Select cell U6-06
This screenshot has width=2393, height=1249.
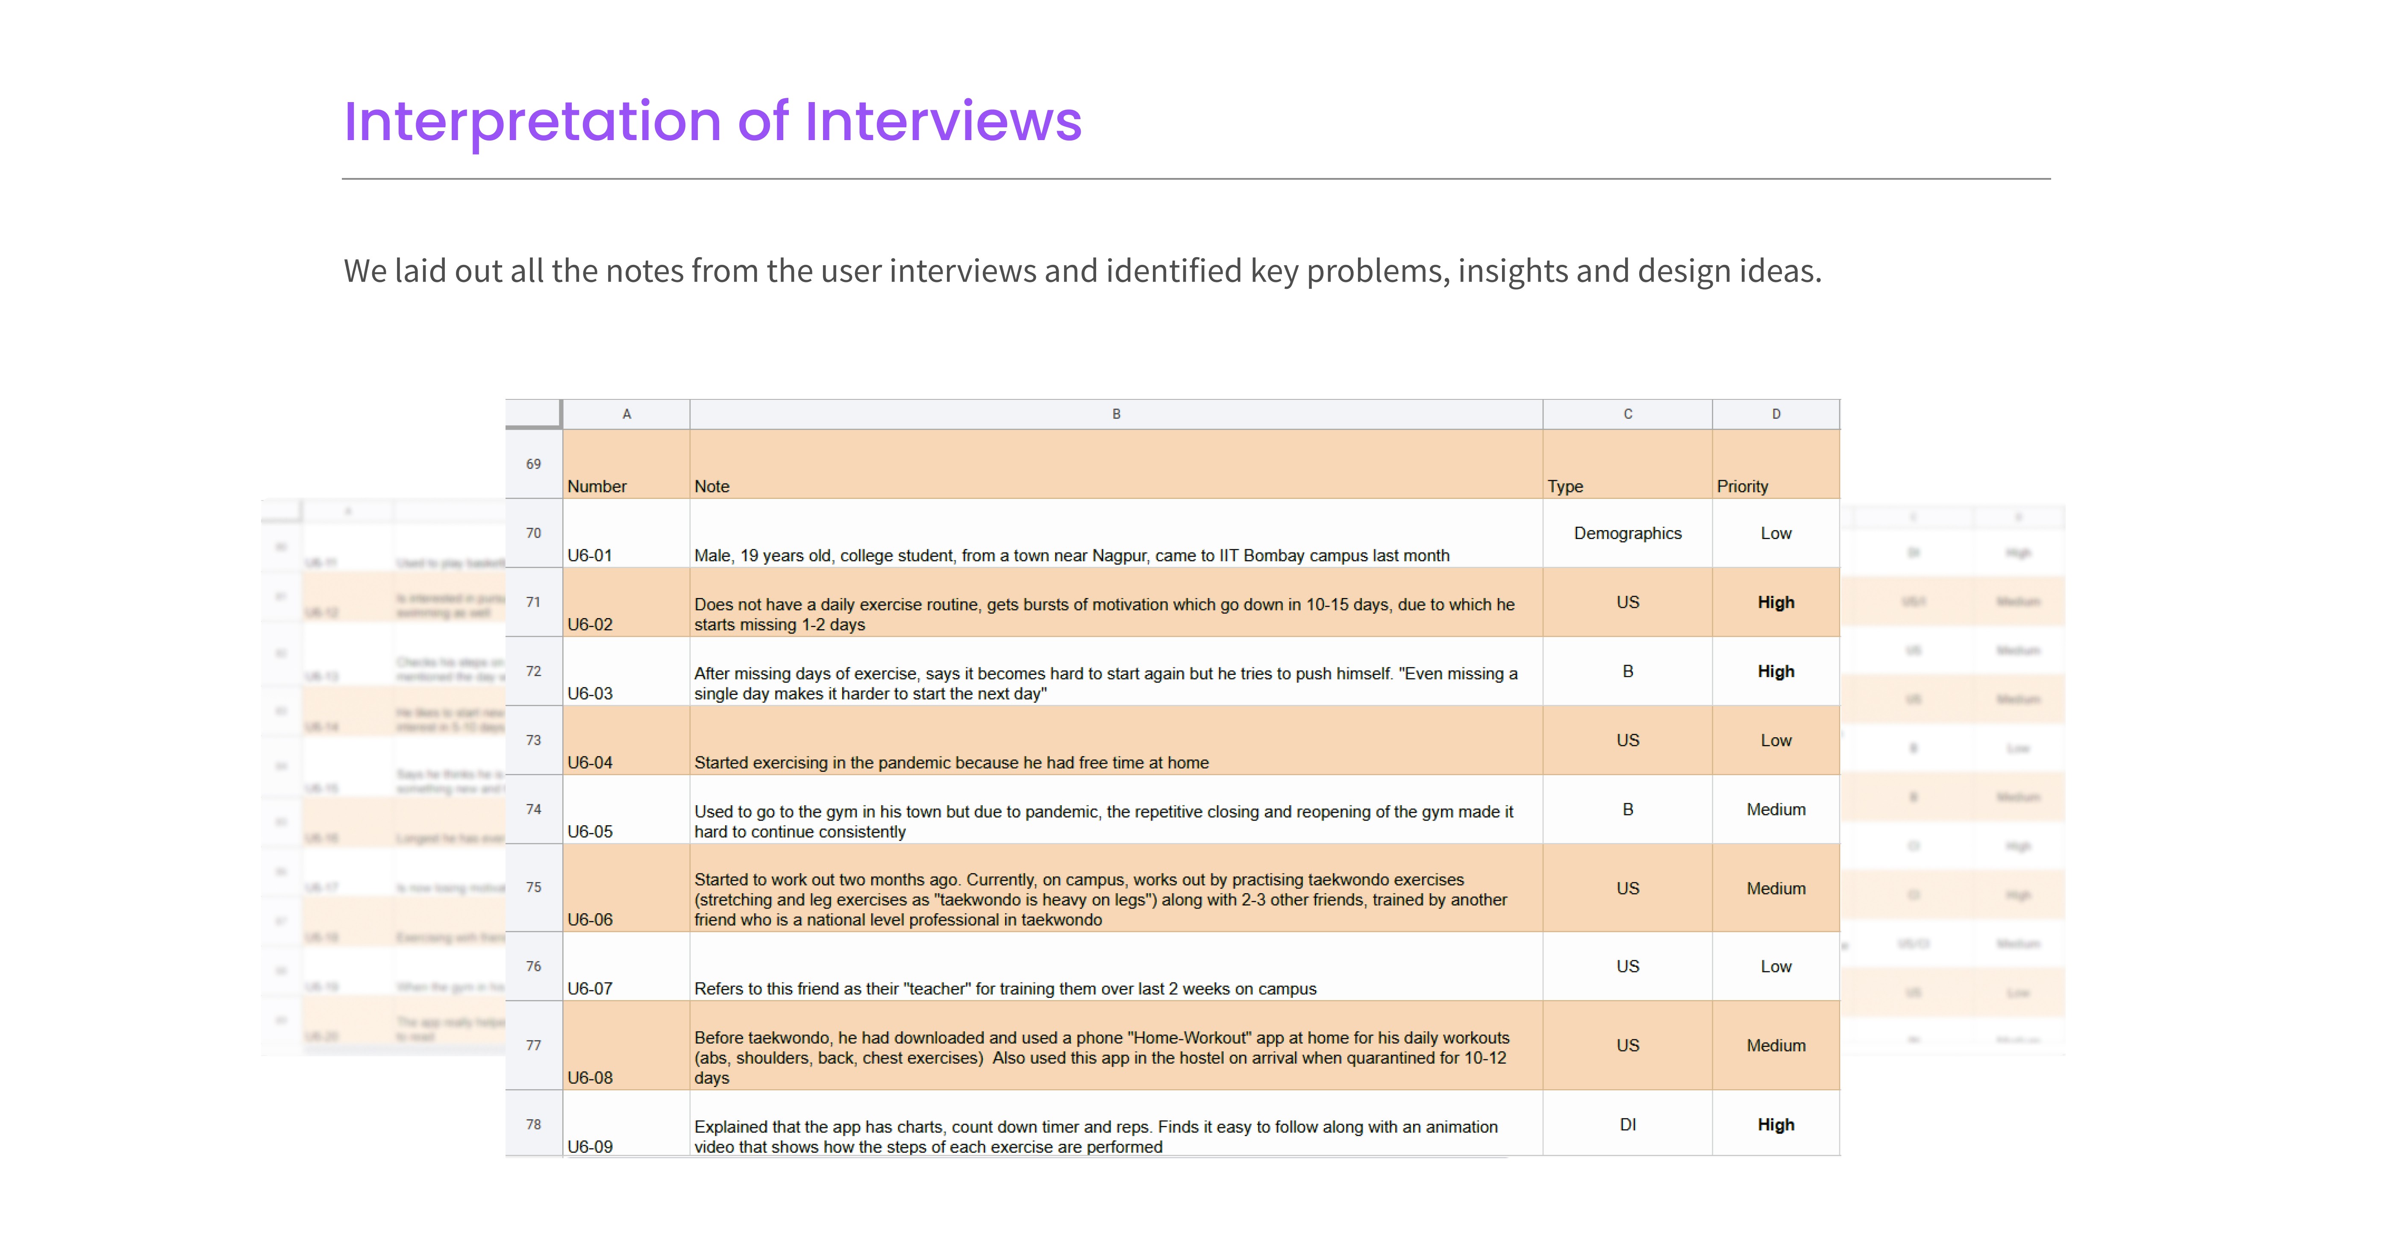[626, 887]
